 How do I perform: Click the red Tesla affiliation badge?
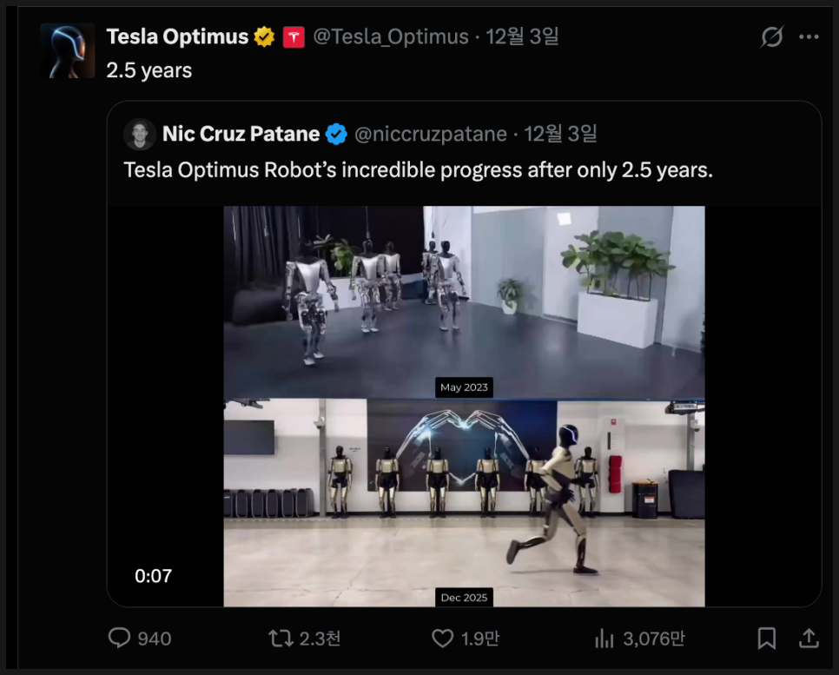(x=294, y=37)
